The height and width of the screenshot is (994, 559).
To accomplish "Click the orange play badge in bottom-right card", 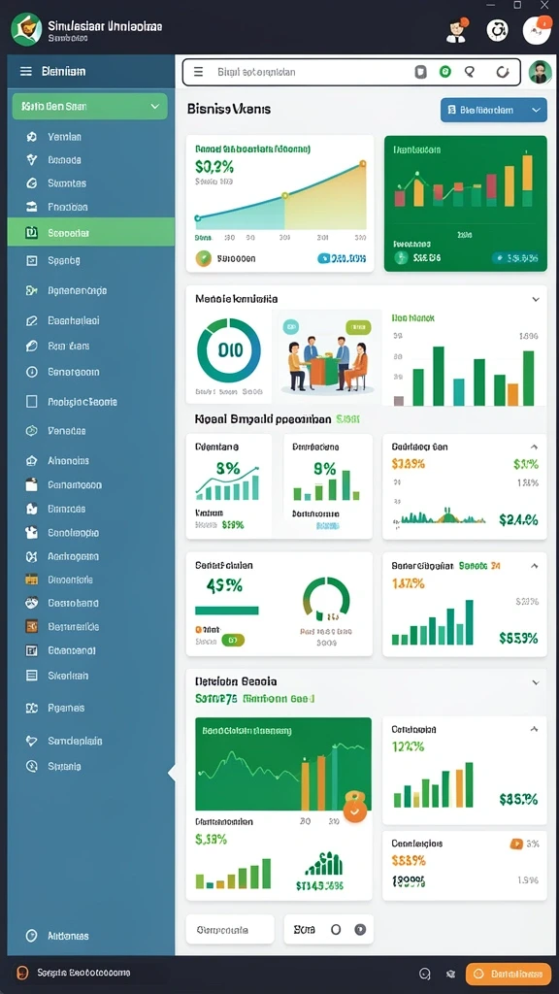I will [516, 844].
